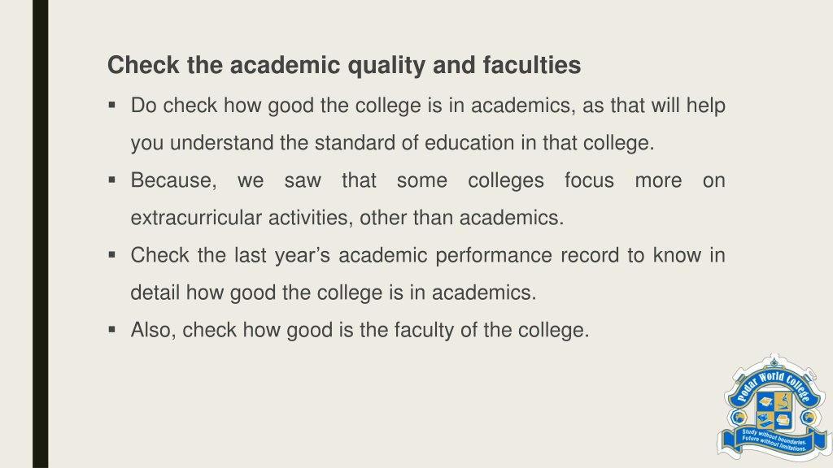Click the motto ribbon reading 'Study without boundaries'
833x468 pixels.
[x=774, y=440]
